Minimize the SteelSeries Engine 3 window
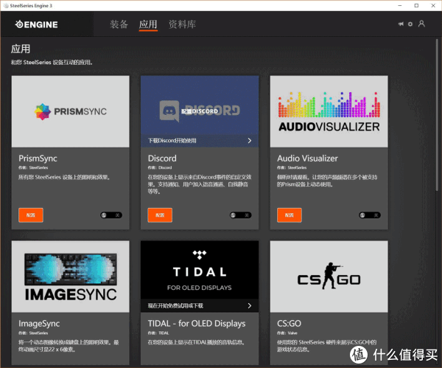Screen dimensions: 442x368 400,6
